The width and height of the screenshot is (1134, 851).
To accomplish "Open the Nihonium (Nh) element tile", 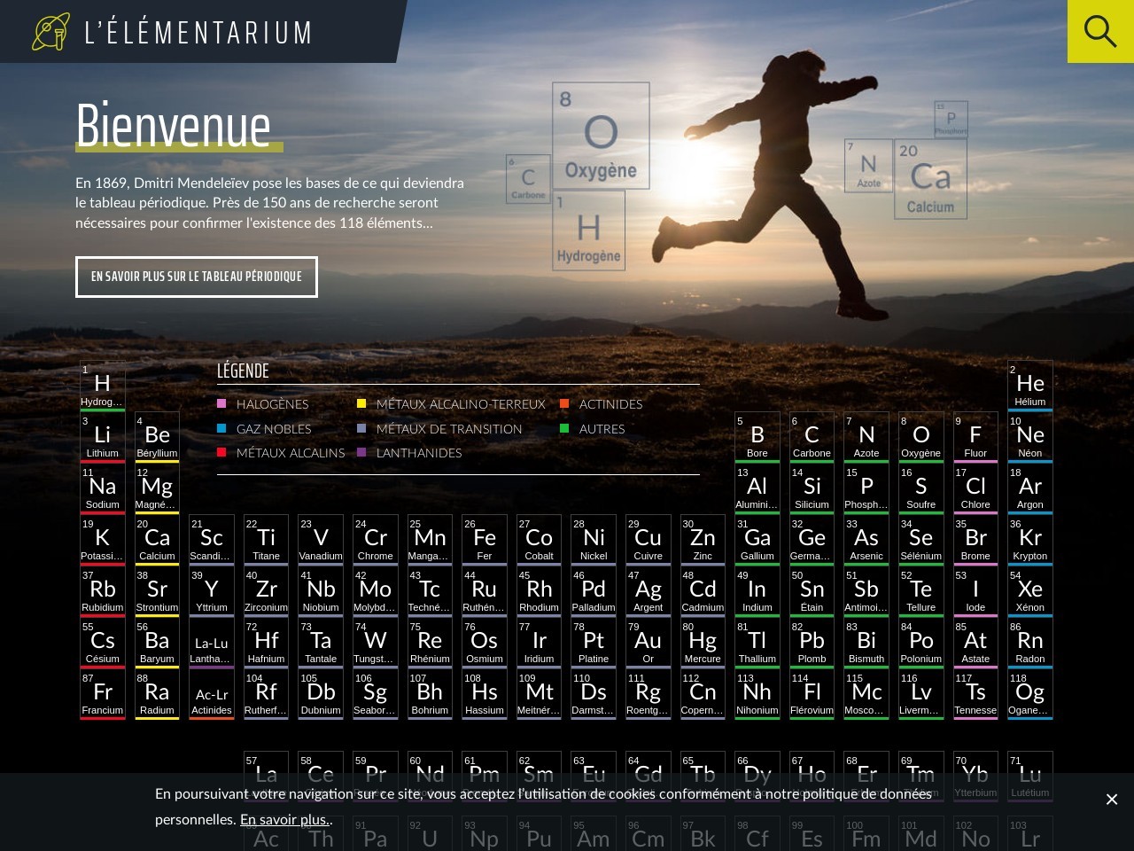I will [x=757, y=694].
